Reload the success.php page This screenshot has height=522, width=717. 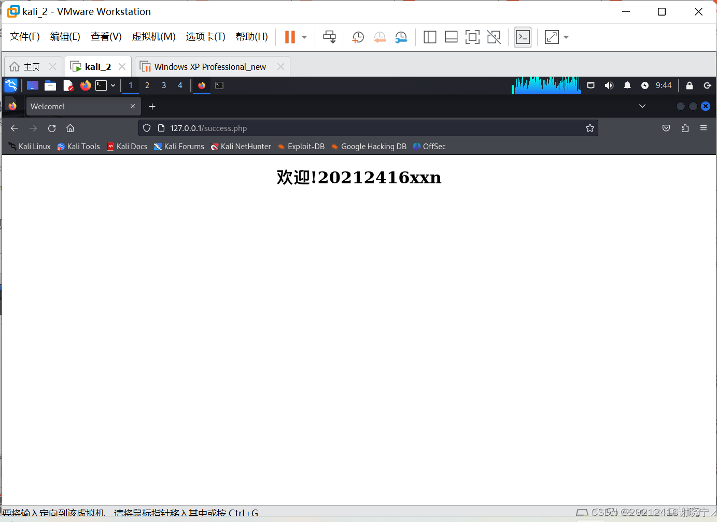[52, 128]
